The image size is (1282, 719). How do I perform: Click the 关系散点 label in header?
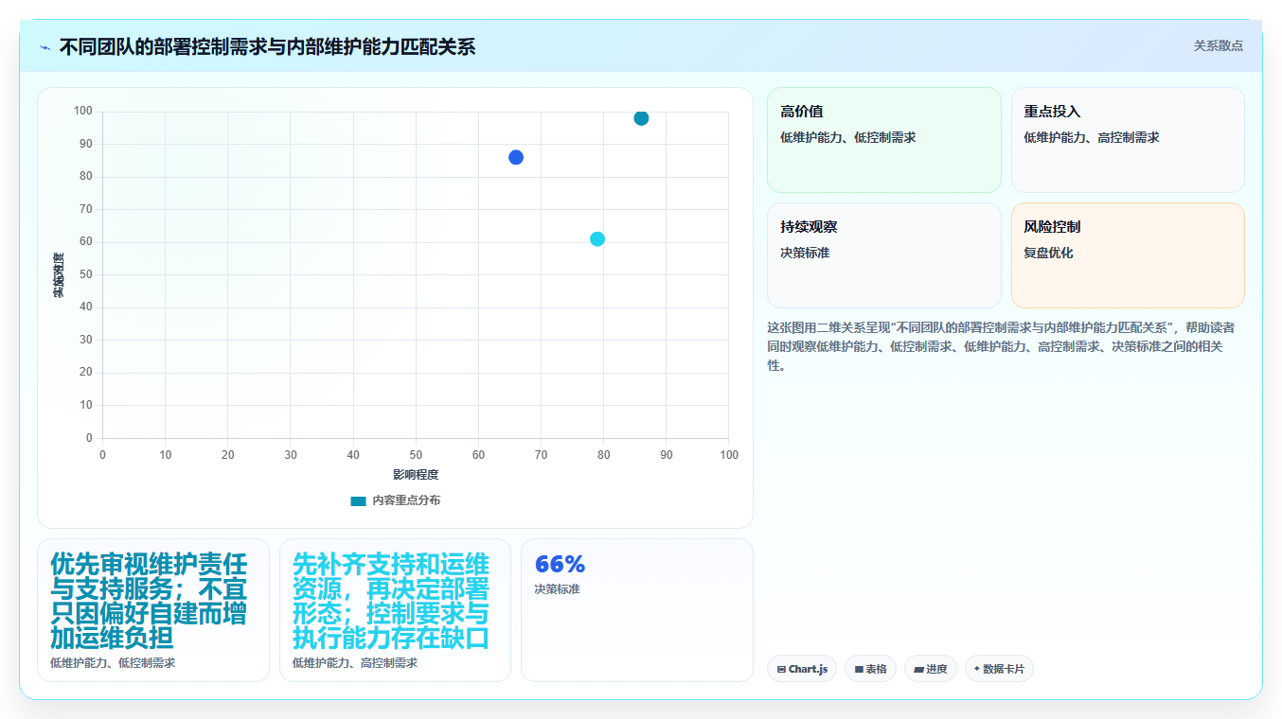click(1218, 45)
